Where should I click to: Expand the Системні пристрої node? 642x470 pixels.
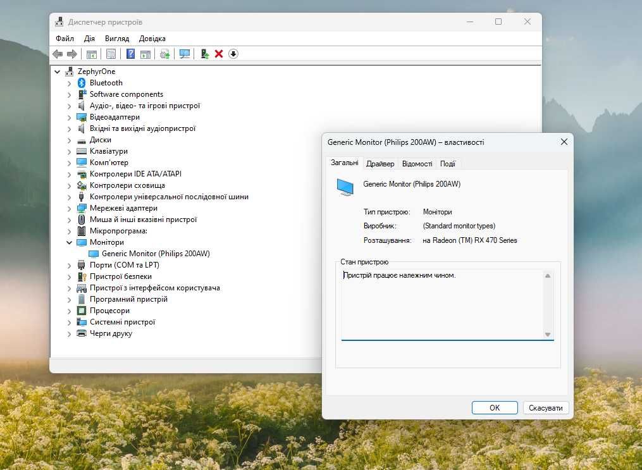[x=69, y=323]
